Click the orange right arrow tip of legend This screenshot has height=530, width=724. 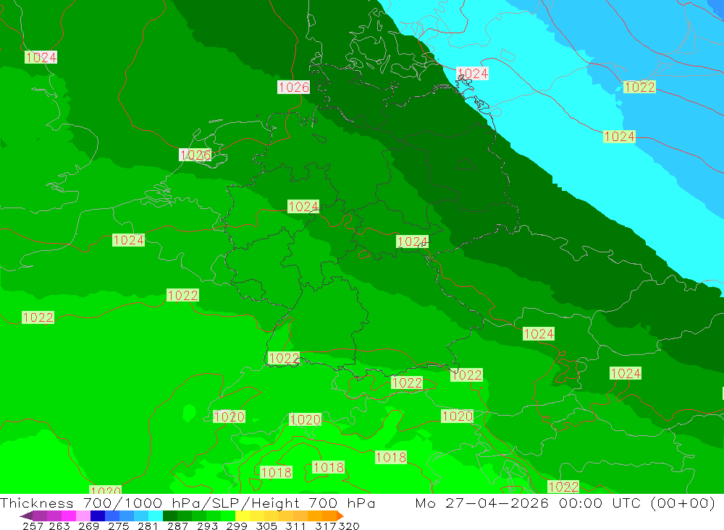pos(340,516)
